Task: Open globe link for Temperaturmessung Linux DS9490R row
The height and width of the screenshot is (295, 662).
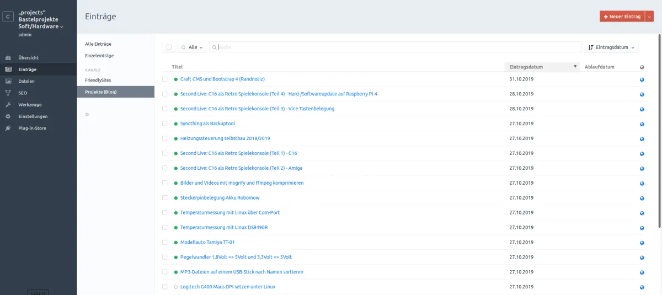Action: [x=642, y=227]
